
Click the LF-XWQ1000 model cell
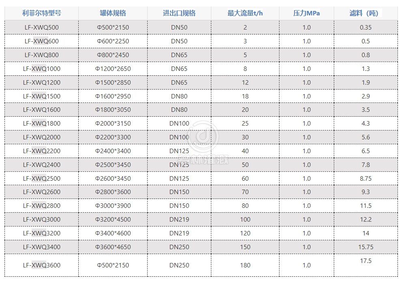pos(41,69)
